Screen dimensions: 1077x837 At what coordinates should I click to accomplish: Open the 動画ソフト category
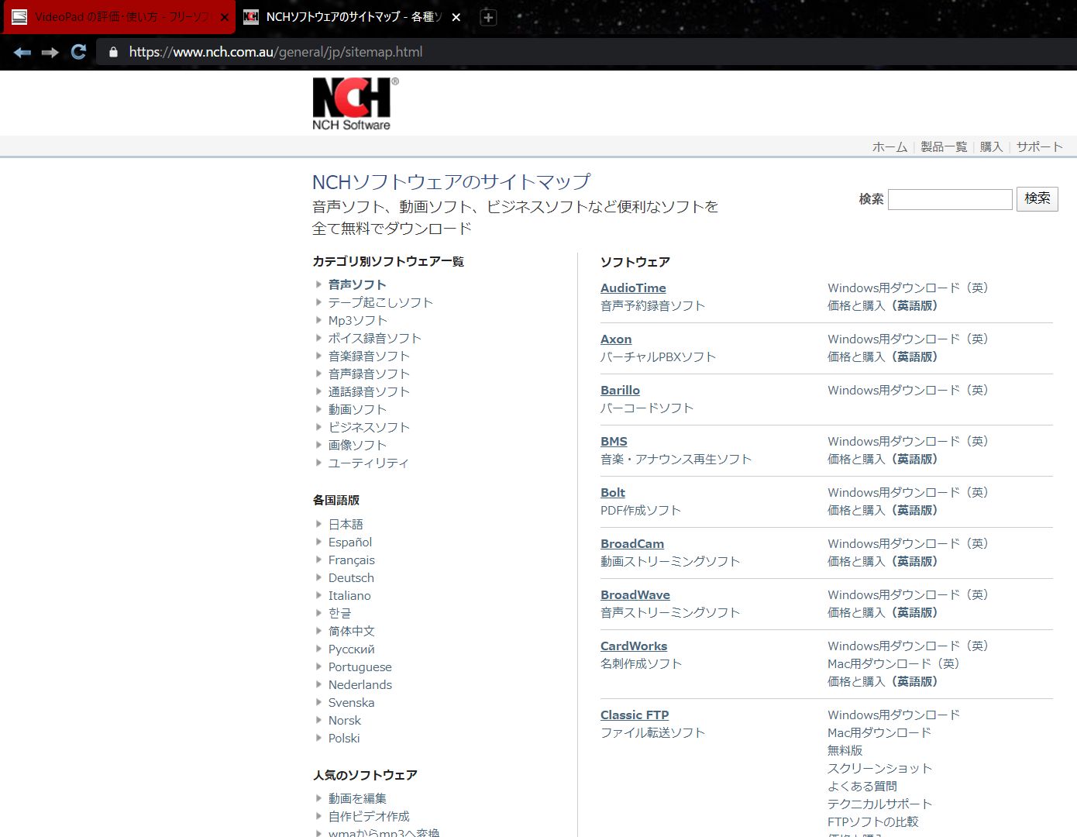[x=357, y=409]
